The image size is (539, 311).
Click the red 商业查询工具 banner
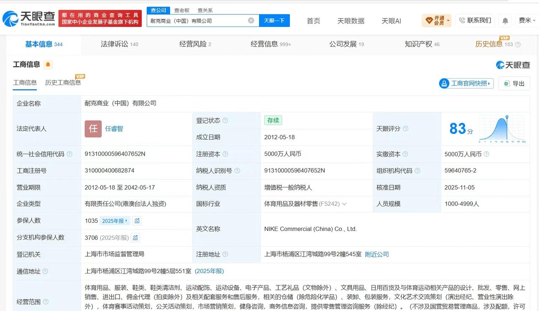click(100, 19)
